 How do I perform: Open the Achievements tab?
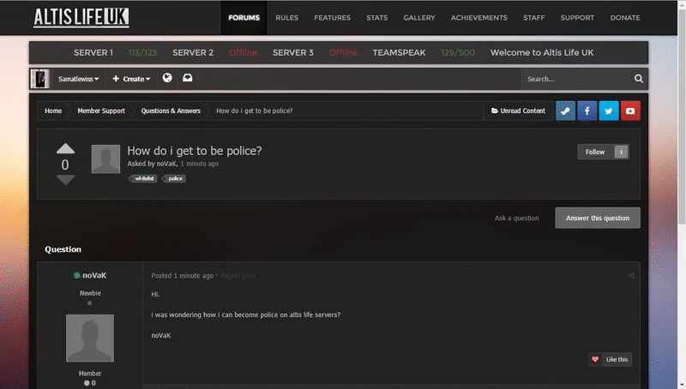(479, 18)
